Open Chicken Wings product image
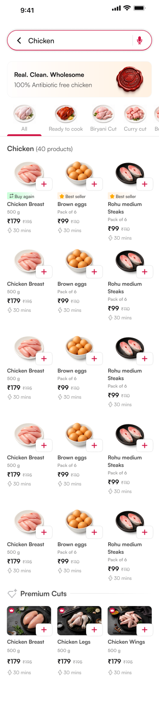The width and height of the screenshot is (159, 707). pos(130,620)
